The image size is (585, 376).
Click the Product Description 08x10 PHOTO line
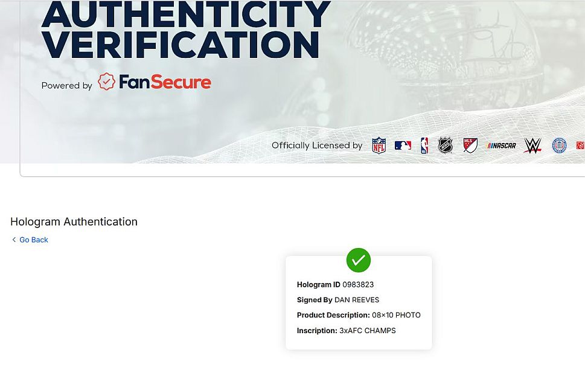(359, 315)
